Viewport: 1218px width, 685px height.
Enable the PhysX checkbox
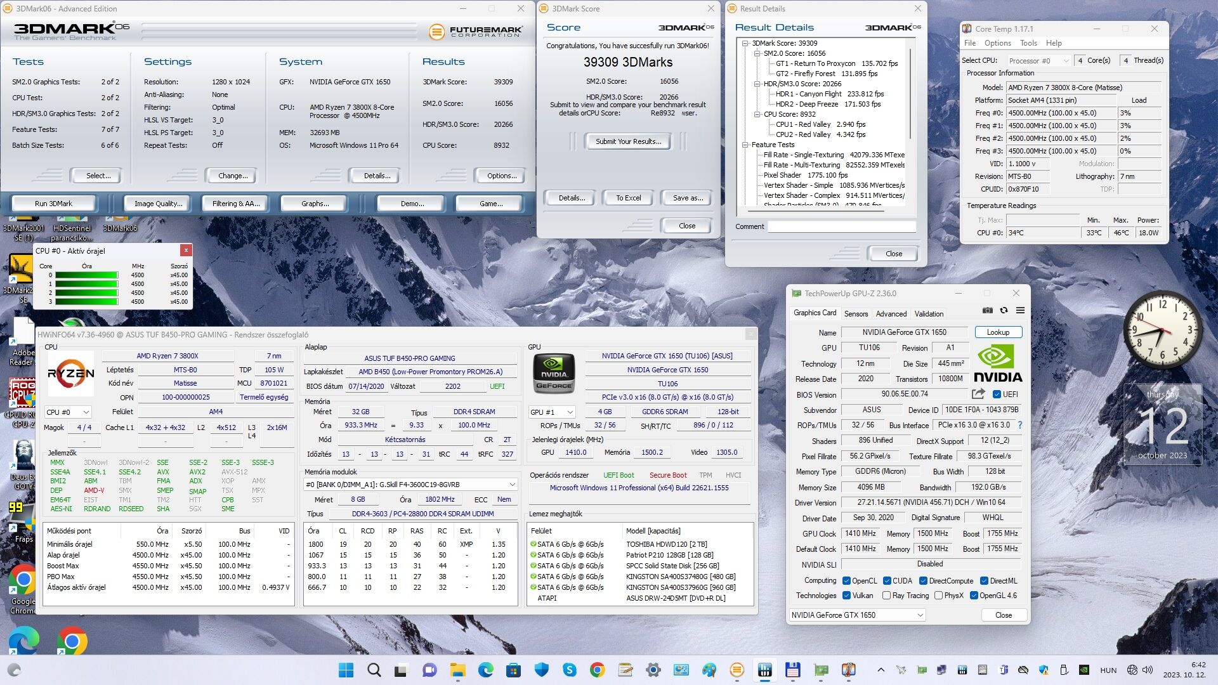pos(938,596)
